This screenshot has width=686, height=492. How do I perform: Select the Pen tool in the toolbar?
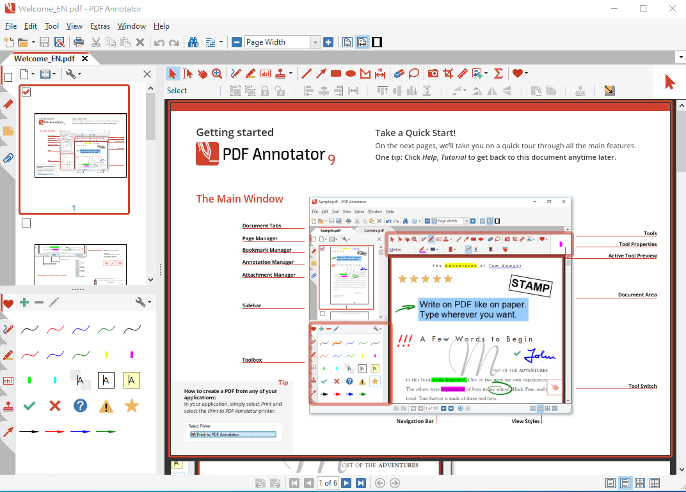point(236,73)
